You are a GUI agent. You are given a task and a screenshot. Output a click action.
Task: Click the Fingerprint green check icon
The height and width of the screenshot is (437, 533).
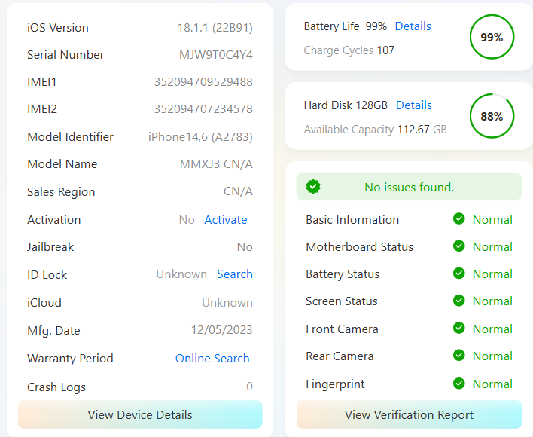click(x=458, y=384)
